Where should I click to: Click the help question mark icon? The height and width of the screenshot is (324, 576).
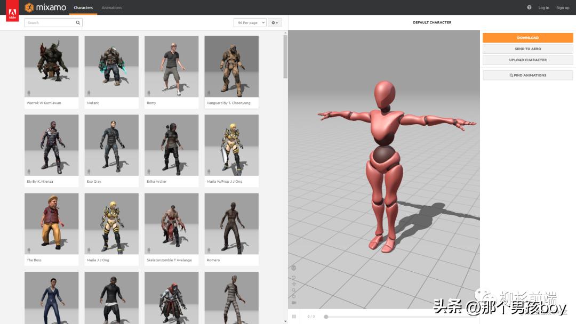coord(528,7)
